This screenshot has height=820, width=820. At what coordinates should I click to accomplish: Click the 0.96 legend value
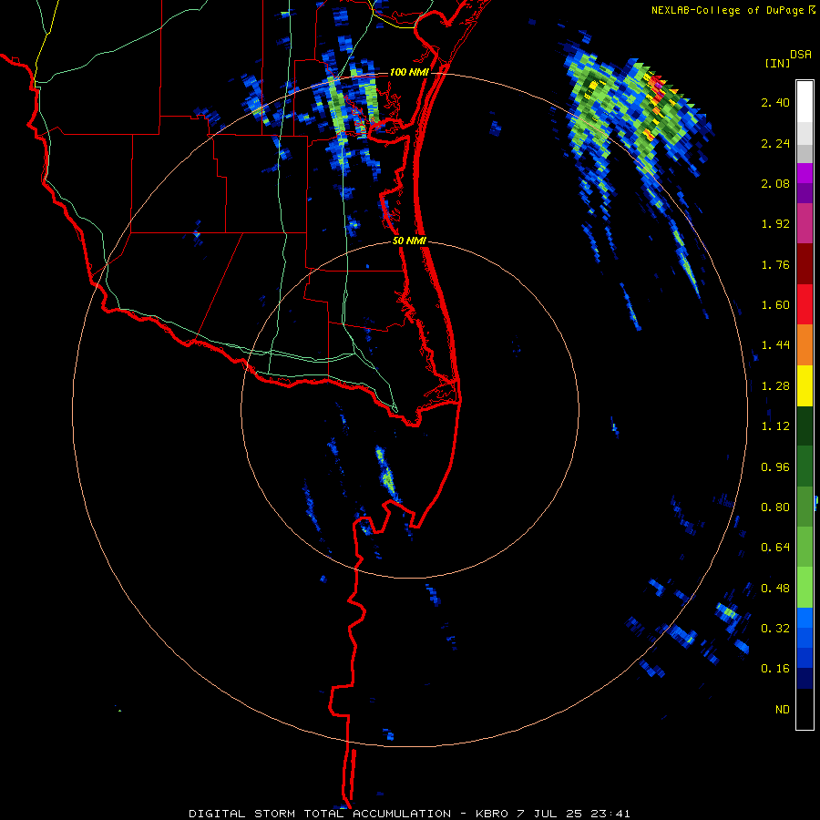point(775,467)
